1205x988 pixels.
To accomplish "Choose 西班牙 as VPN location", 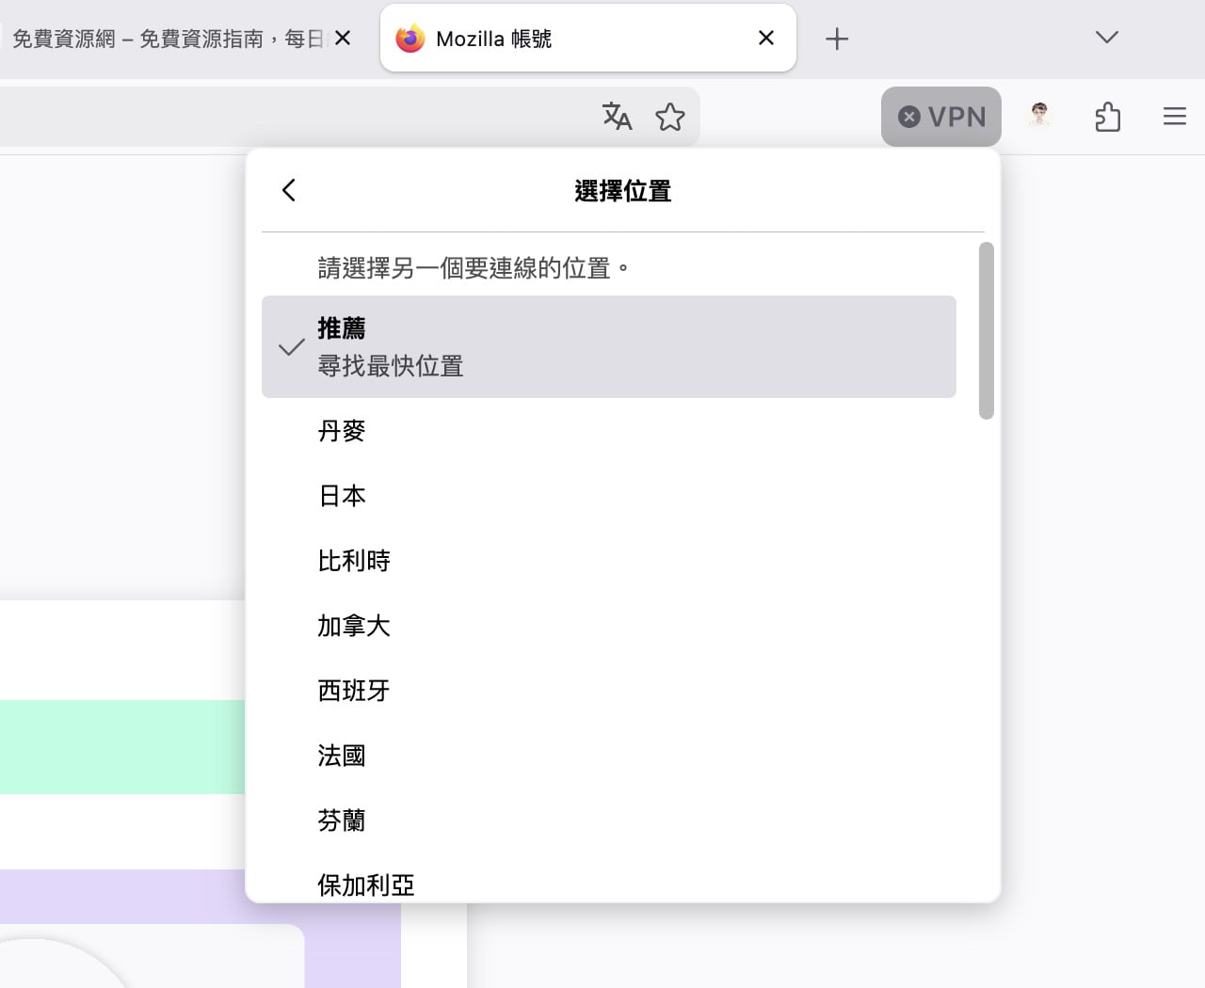I will click(x=609, y=691).
